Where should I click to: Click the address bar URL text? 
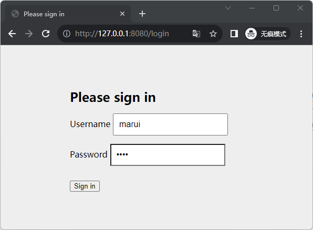tap(122, 34)
